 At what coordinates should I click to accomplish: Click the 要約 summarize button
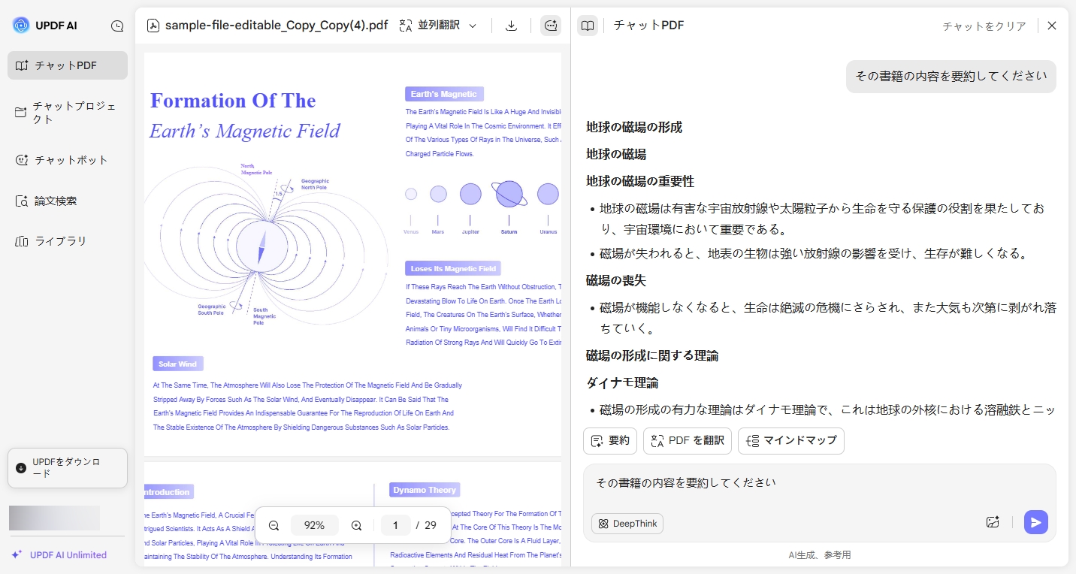(610, 441)
